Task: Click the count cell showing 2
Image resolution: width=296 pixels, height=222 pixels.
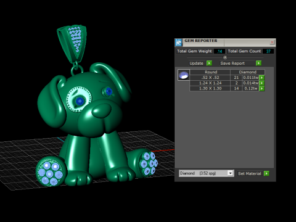Action: (236, 83)
